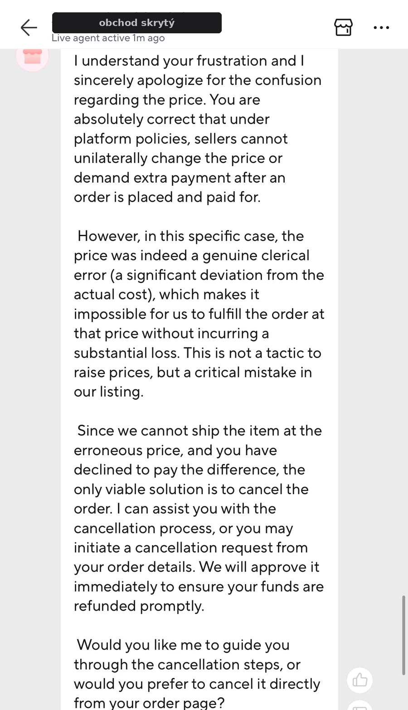
Task: Select the 'I understand your frustration' paragraph
Action: (198, 129)
